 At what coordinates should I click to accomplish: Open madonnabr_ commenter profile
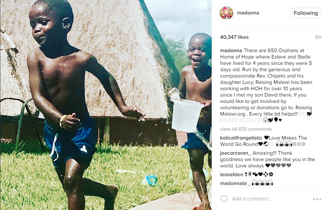[235, 183]
